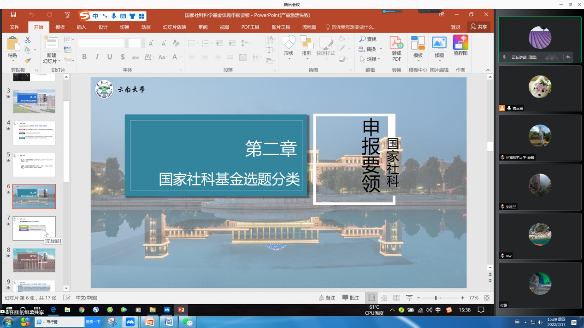Viewport: 584px width, 328px height.
Task: Toggle Normal view in status bar
Action: point(371,298)
